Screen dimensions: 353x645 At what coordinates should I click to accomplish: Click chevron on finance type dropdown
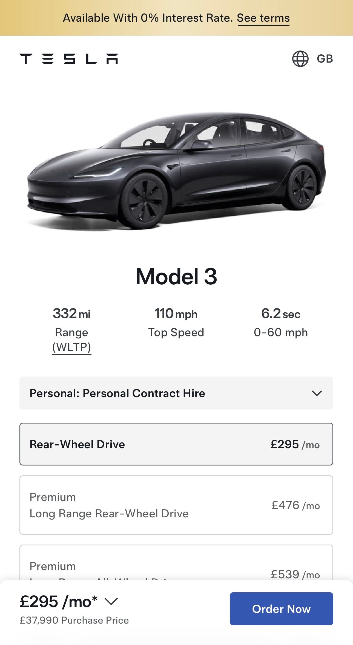317,393
